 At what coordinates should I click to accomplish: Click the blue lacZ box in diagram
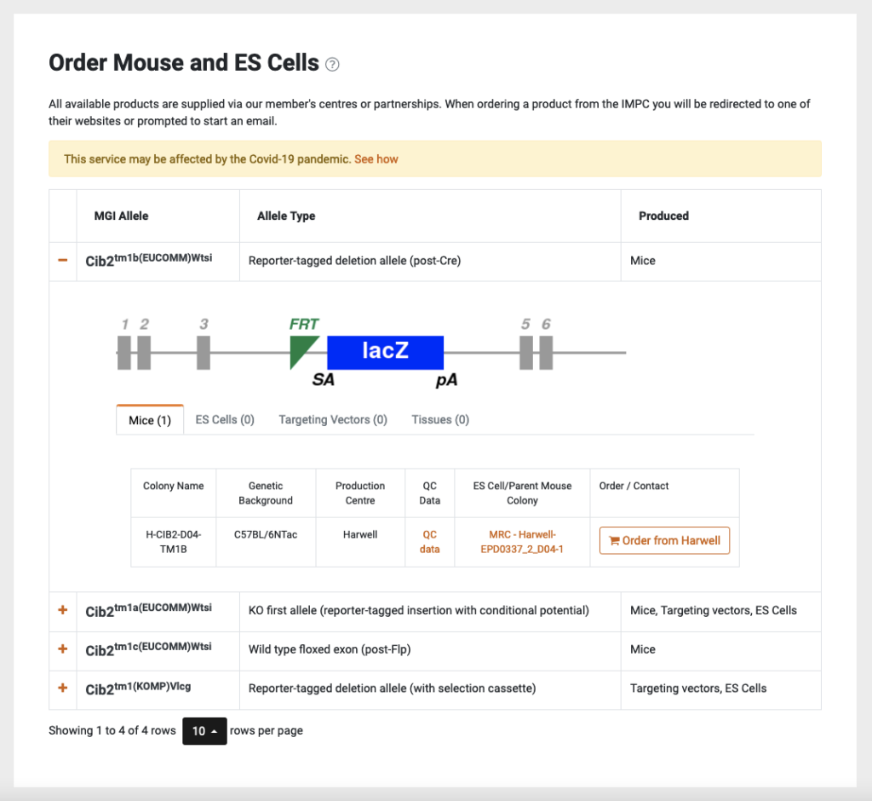385,352
